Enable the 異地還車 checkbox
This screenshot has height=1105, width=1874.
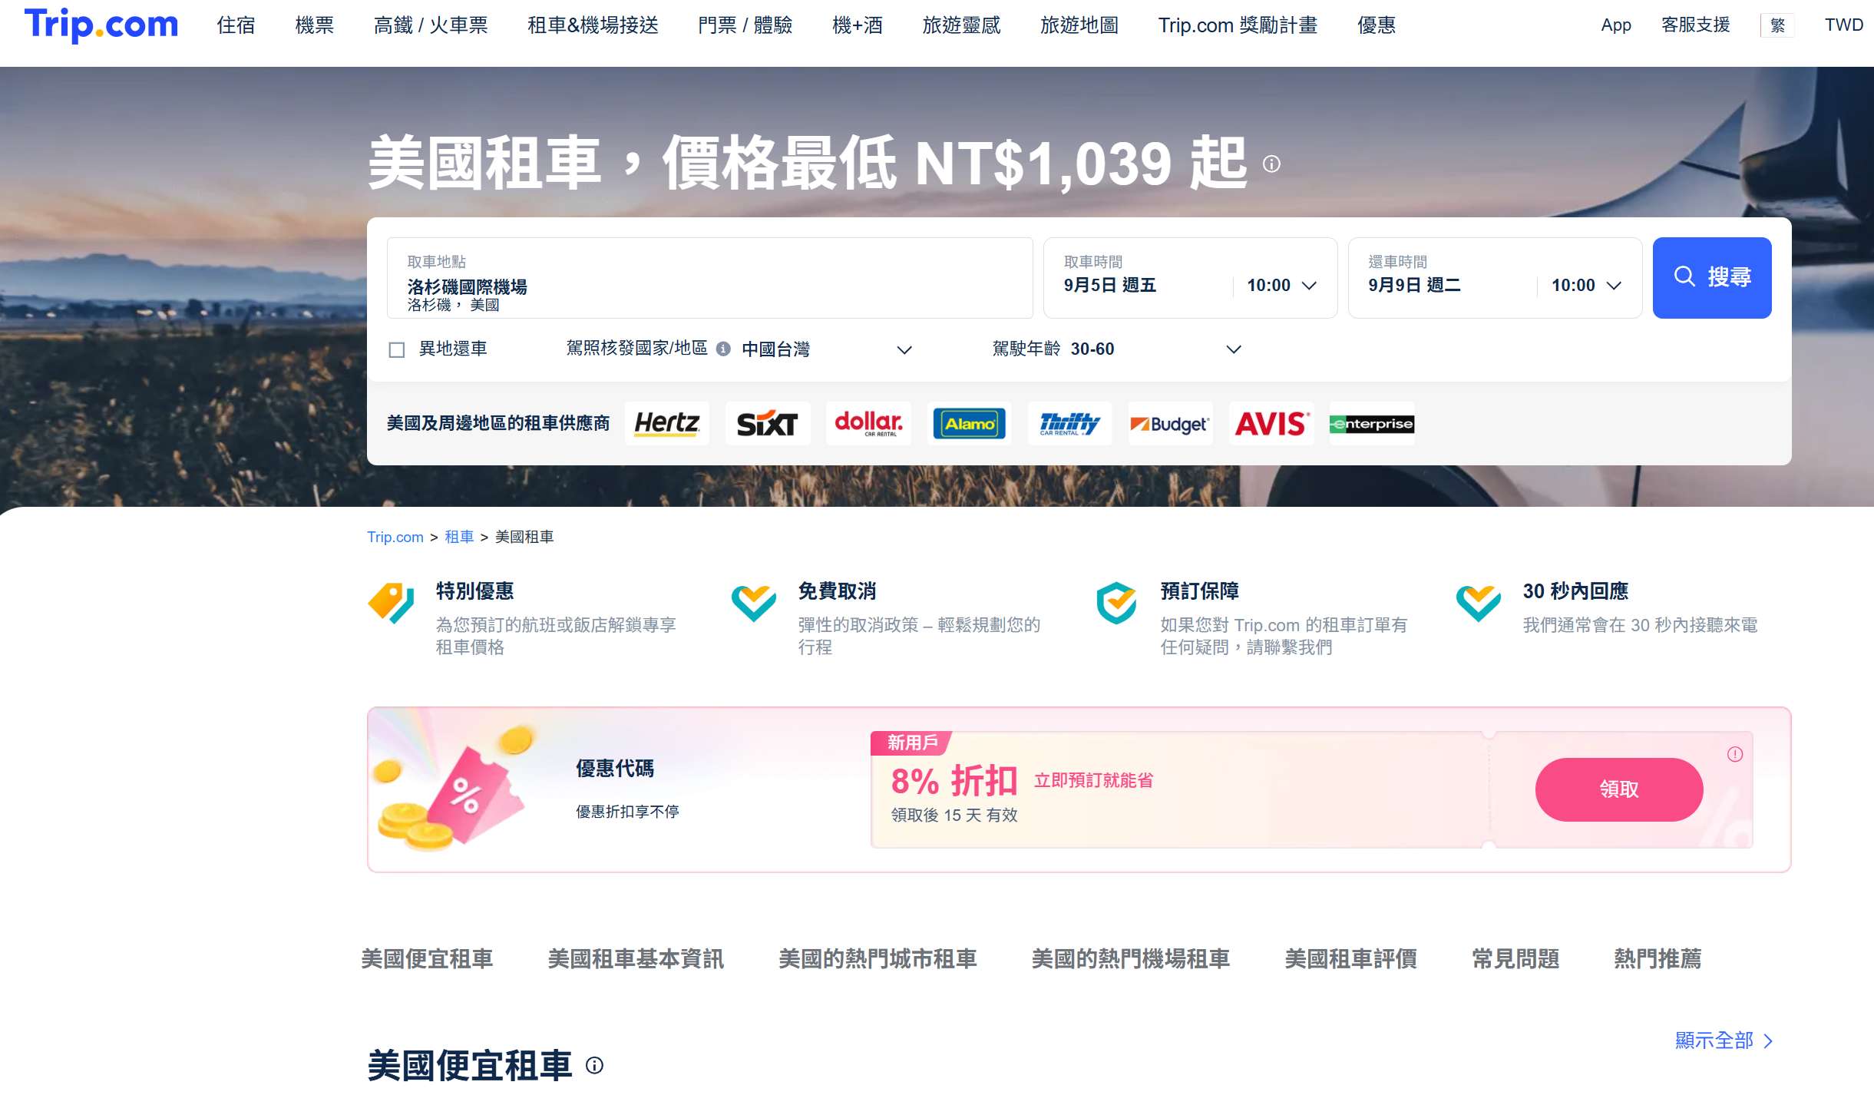pos(397,350)
